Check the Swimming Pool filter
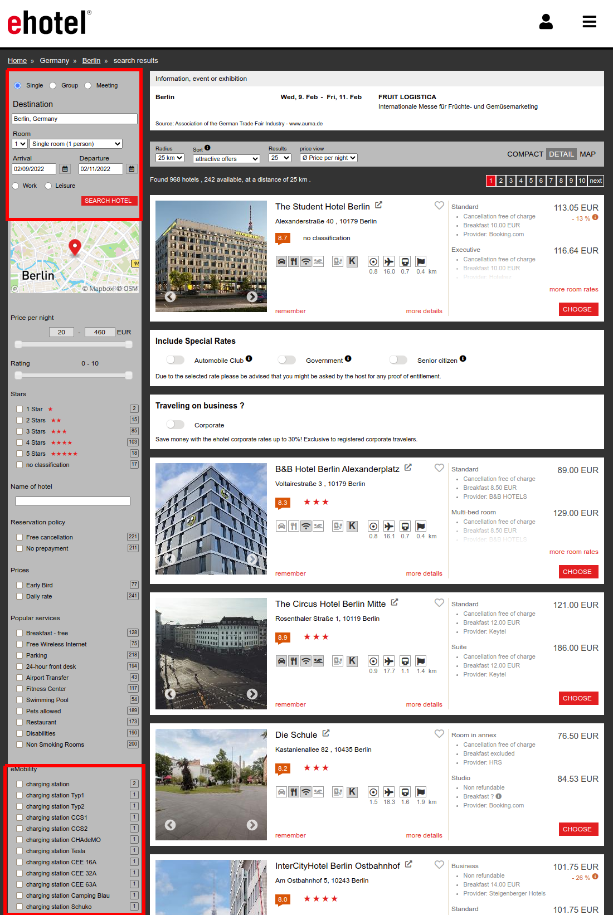The width and height of the screenshot is (613, 915). coord(20,700)
